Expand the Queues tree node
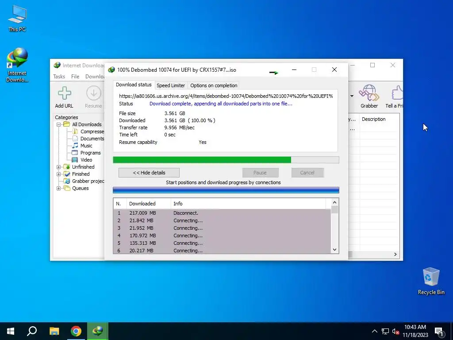The height and width of the screenshot is (340, 453). 59,188
